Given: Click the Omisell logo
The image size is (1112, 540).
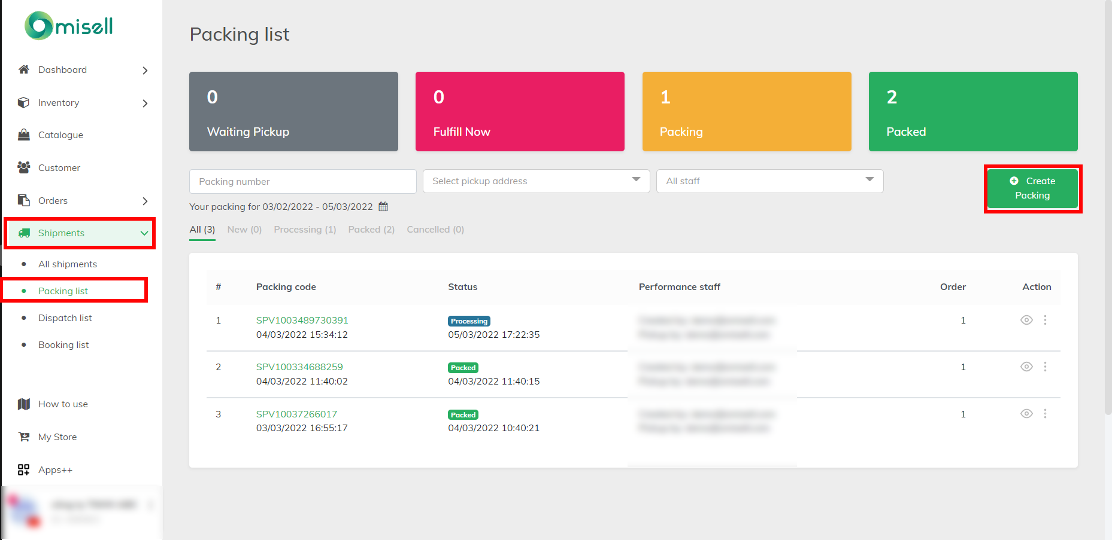Looking at the screenshot, I should 69,26.
